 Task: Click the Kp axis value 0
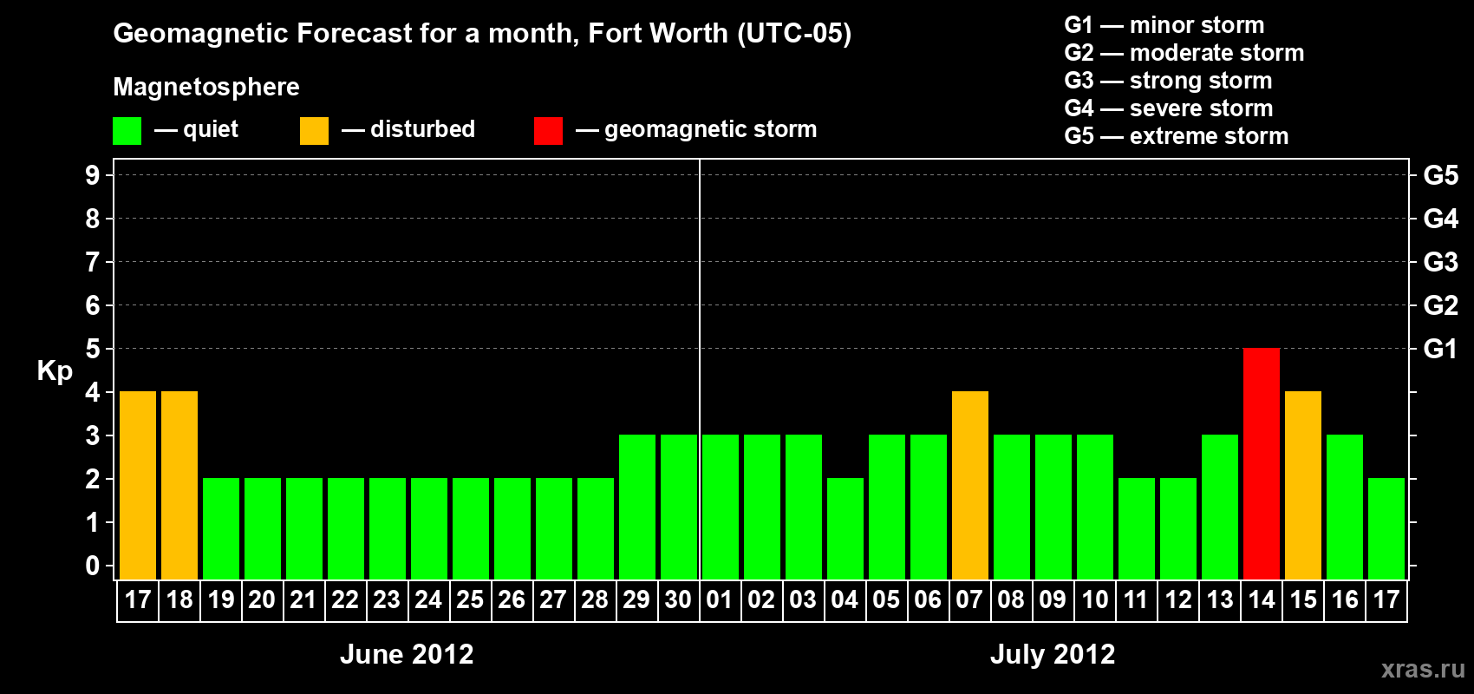(x=92, y=566)
